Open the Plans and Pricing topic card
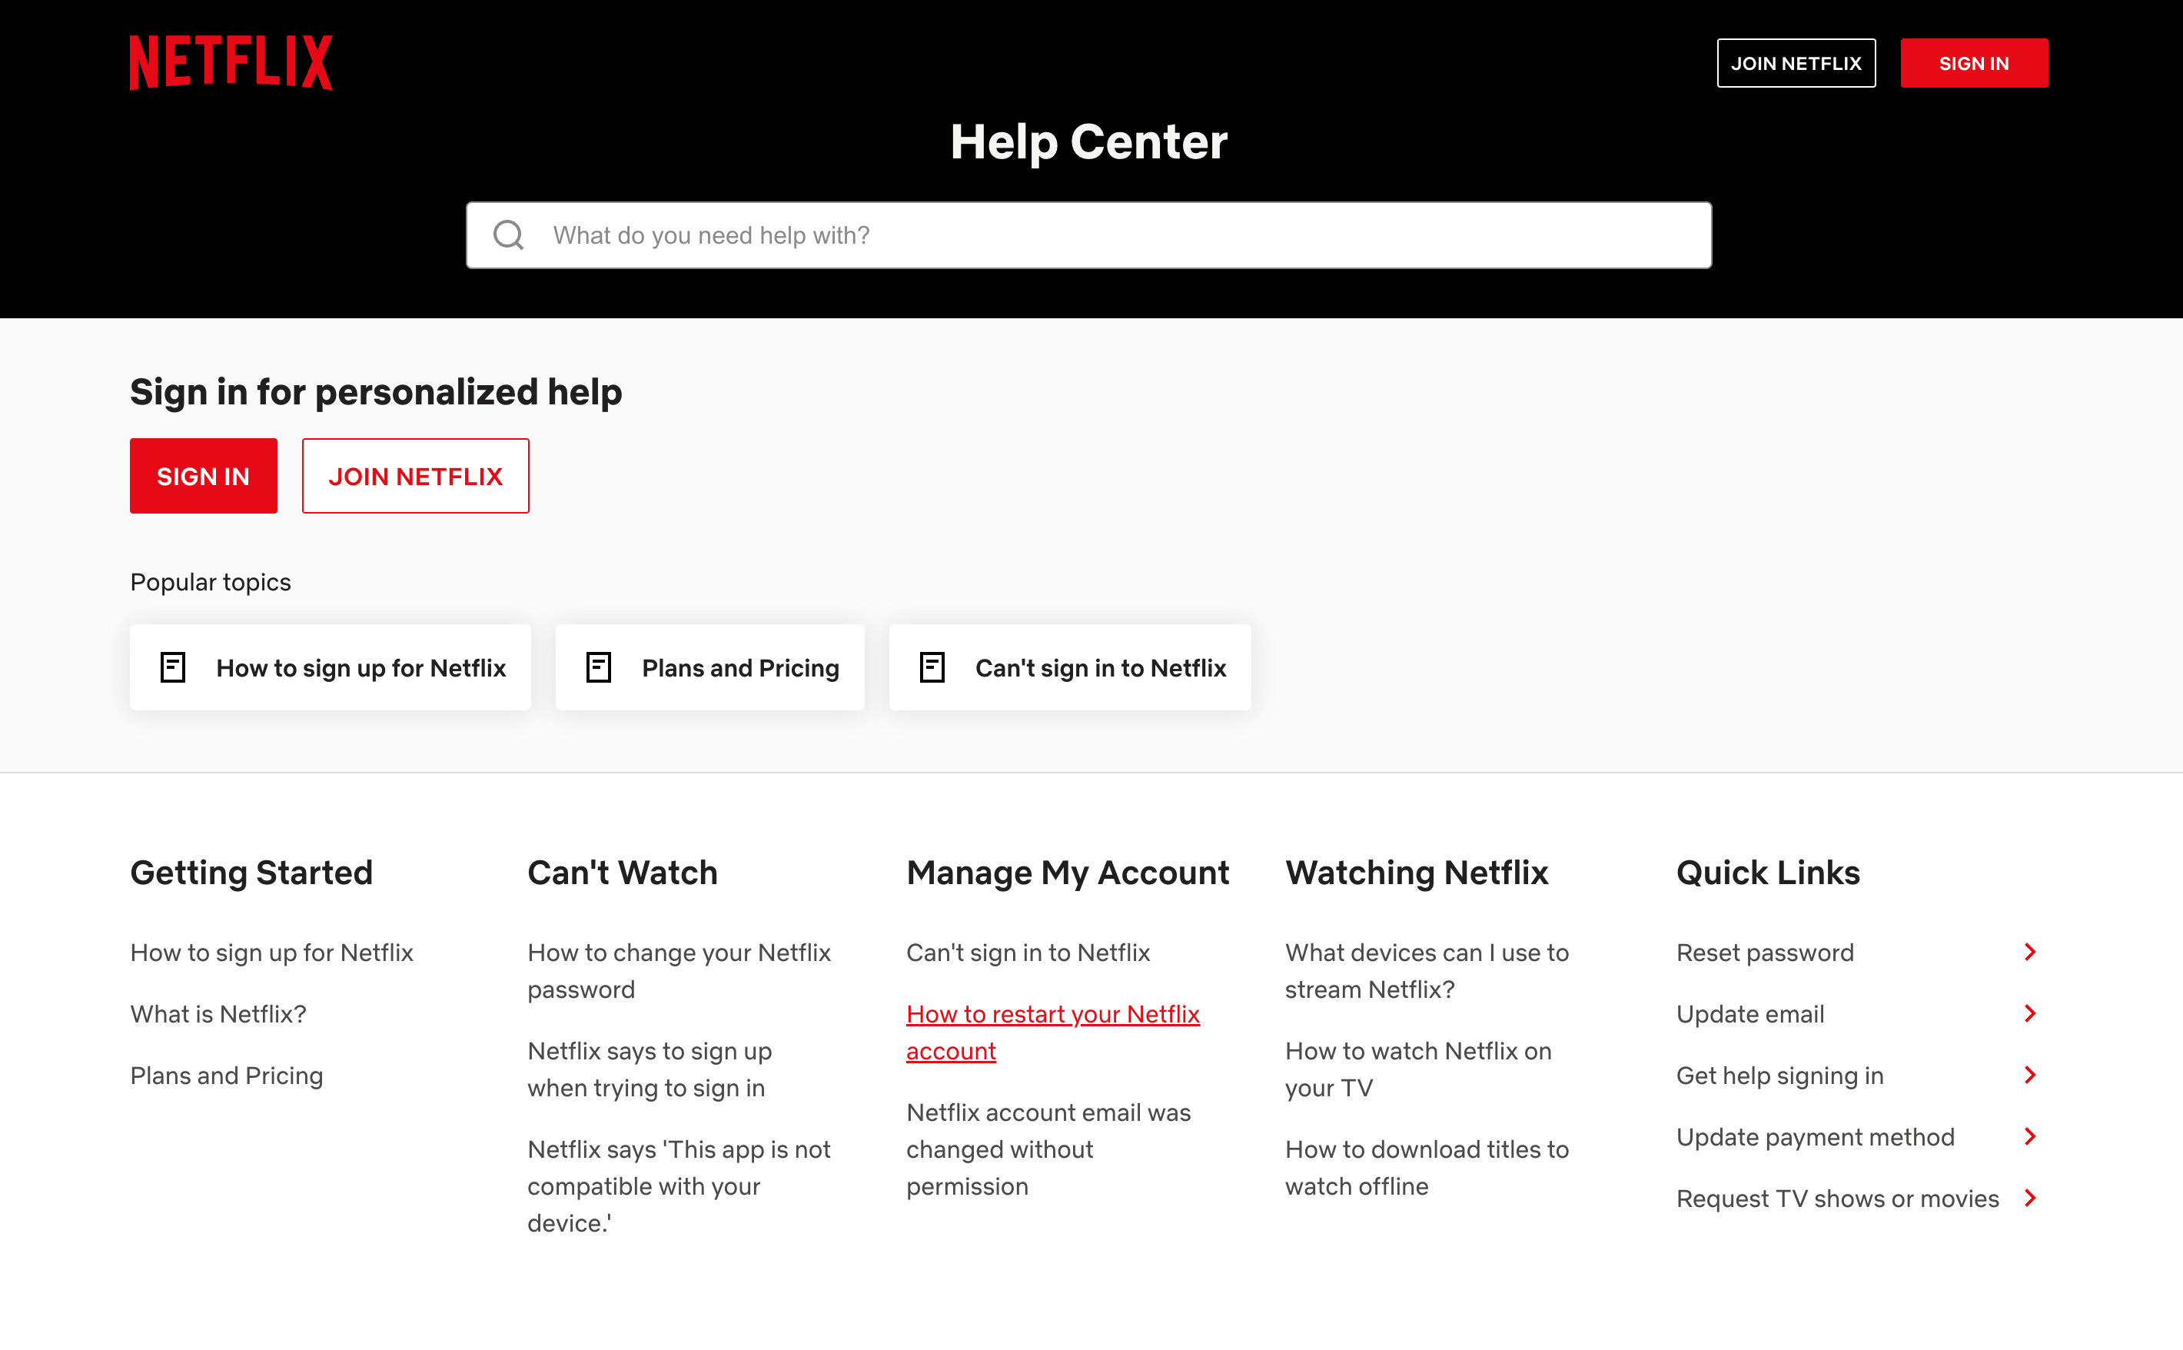 coord(709,667)
